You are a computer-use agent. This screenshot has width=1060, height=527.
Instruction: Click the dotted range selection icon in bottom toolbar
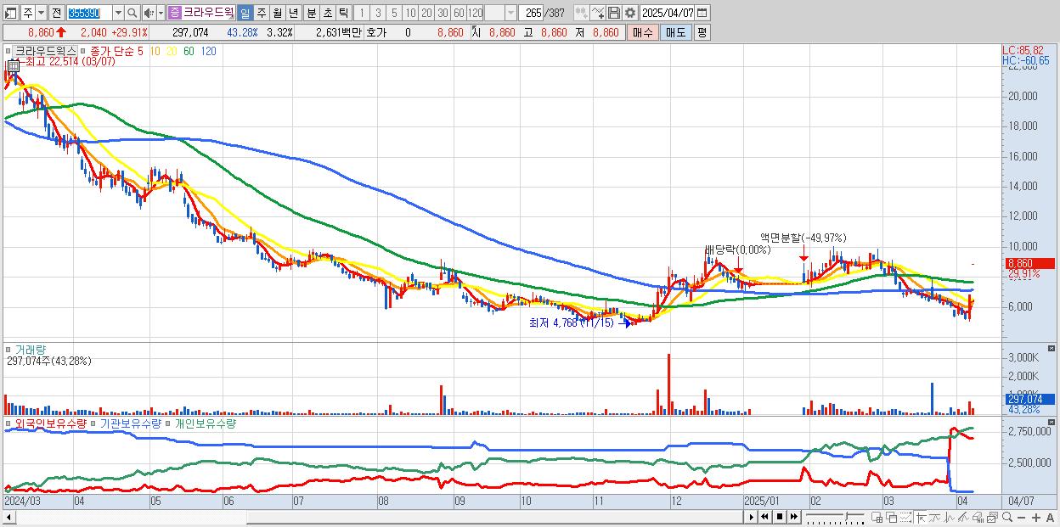coord(905,517)
